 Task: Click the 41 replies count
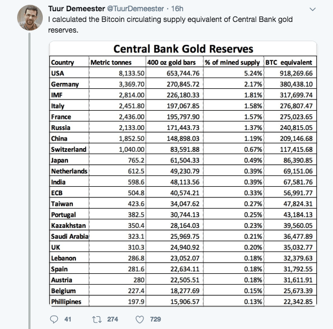click(x=68, y=319)
